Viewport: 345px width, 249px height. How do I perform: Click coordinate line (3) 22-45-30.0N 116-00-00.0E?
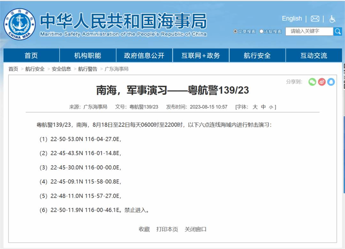tap(80, 168)
